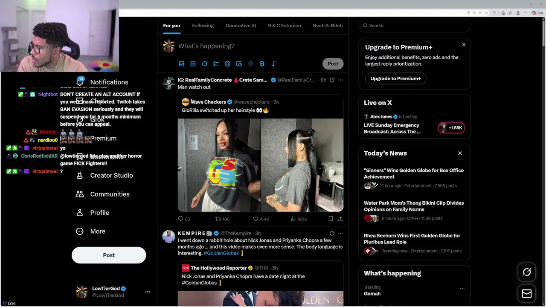Switch to the For you tab
Viewport: 546px width, 307px height.
171,26
